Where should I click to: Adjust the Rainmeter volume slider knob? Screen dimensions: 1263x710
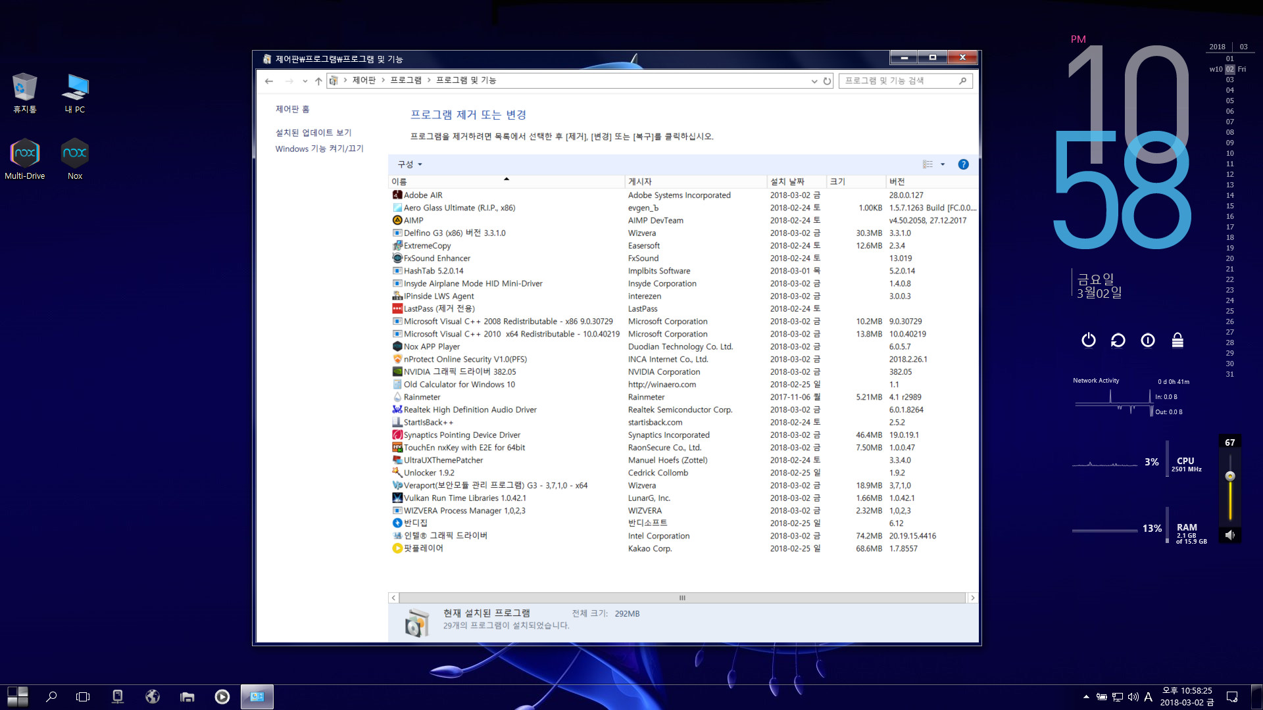[1229, 476]
